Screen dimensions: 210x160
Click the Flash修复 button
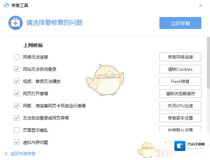click(180, 81)
